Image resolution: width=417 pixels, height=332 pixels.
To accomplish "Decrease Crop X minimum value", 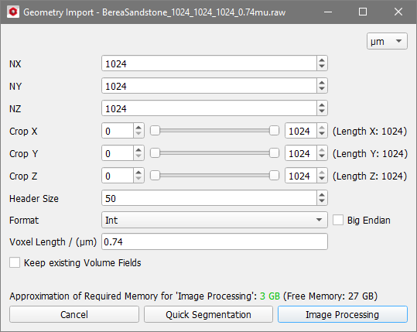I will point(138,134).
